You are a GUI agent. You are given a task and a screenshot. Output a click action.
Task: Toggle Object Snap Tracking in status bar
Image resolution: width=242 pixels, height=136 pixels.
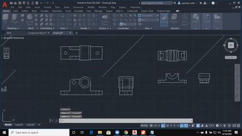click(x=181, y=125)
